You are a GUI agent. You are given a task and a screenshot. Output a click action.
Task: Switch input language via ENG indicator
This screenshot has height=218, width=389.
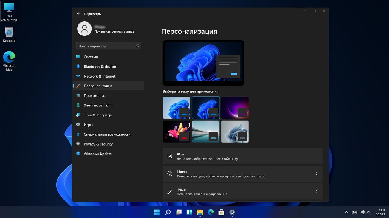coord(354,212)
